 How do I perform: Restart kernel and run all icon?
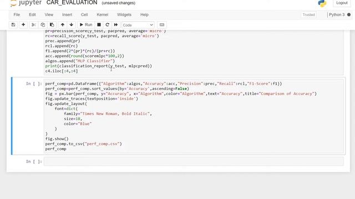click(x=116, y=25)
